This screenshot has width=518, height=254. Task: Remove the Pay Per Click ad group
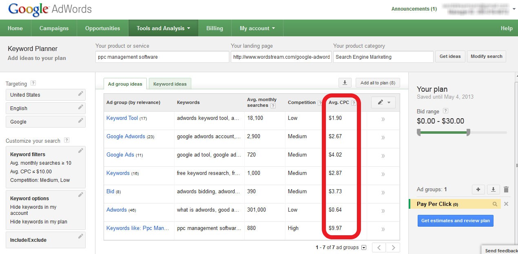coord(506,204)
